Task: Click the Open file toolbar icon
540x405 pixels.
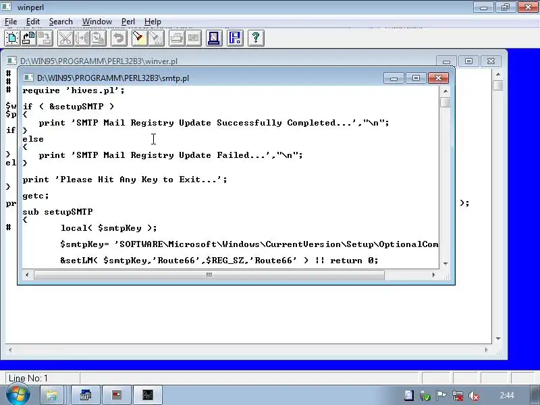Action: coord(28,38)
